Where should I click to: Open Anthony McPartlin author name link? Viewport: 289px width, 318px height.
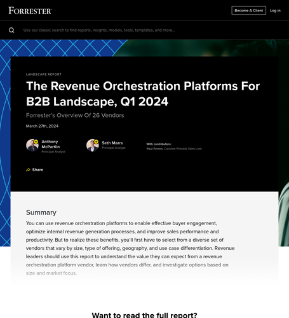point(51,144)
